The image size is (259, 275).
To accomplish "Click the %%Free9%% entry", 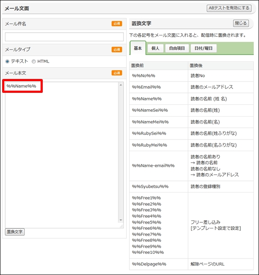I will [x=147, y=247].
